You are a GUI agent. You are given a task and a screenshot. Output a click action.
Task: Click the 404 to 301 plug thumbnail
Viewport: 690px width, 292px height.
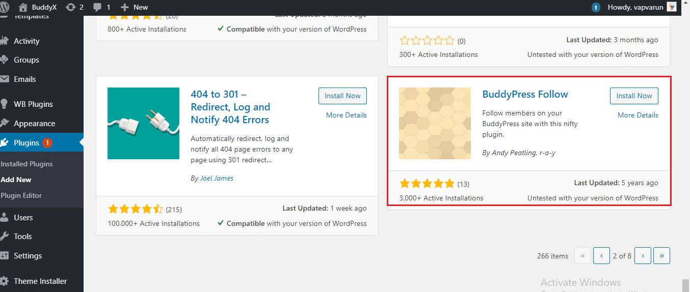(x=143, y=123)
